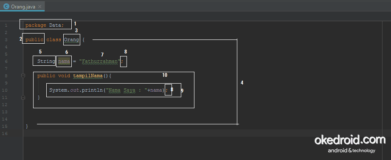
Task: Click line number 6 in the gutter
Action: click(6, 61)
